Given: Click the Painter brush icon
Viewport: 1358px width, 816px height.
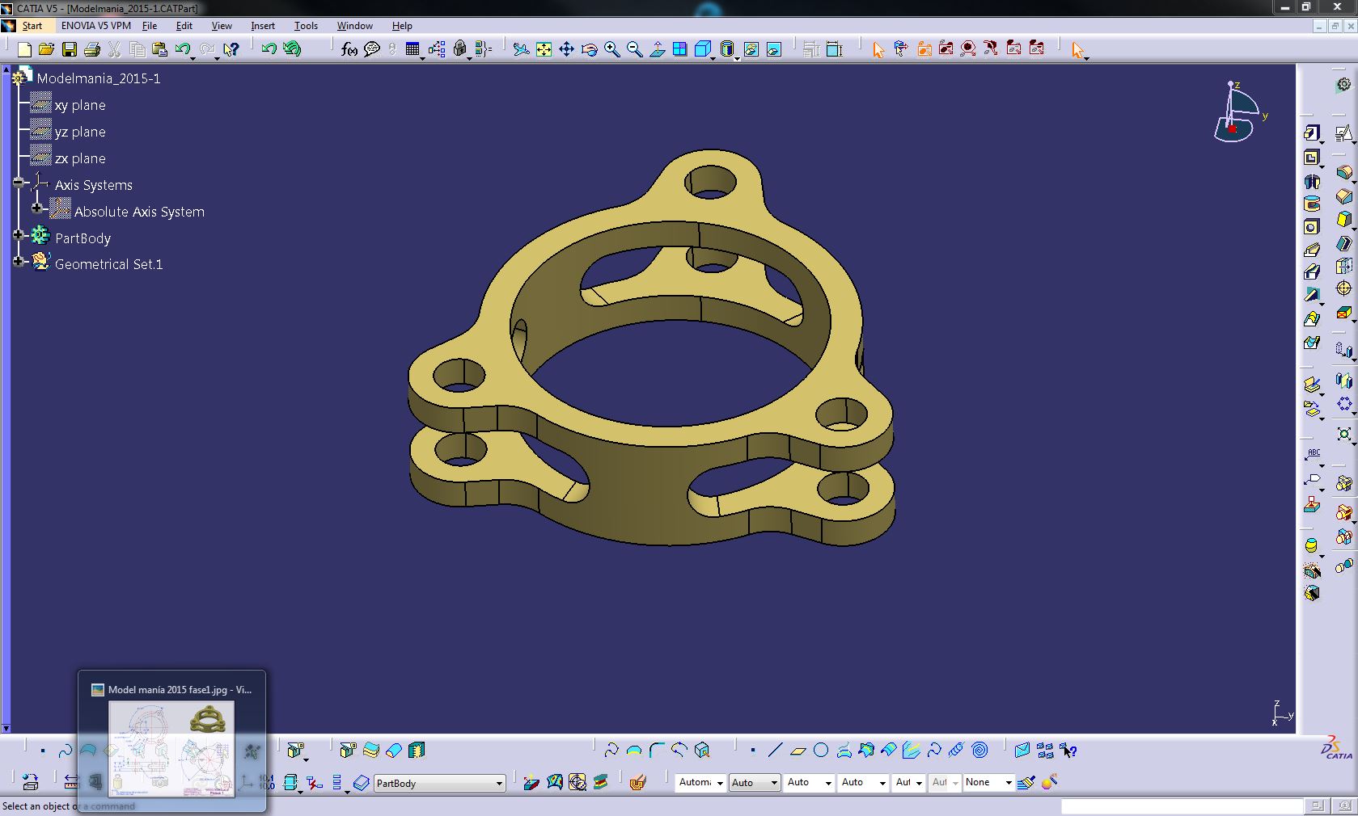Looking at the screenshot, I should (x=1026, y=782).
